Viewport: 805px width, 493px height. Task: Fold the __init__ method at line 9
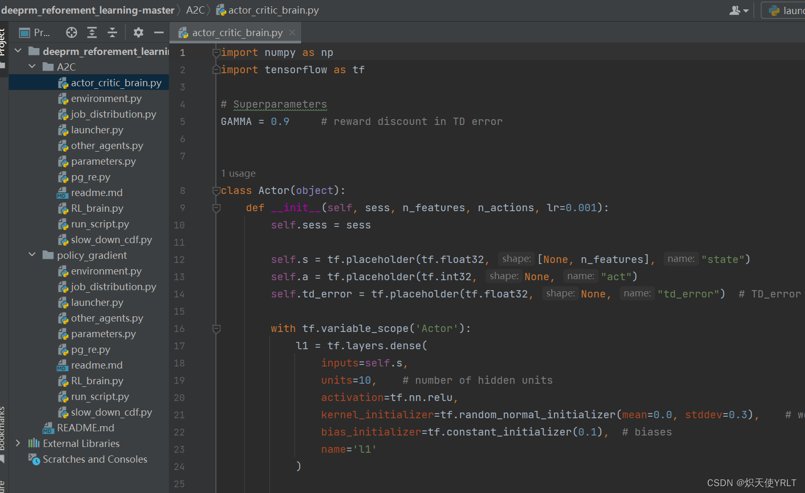point(216,208)
